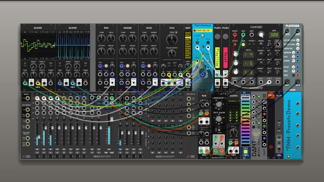Click the Clocked master BPM knob

tap(261, 35)
